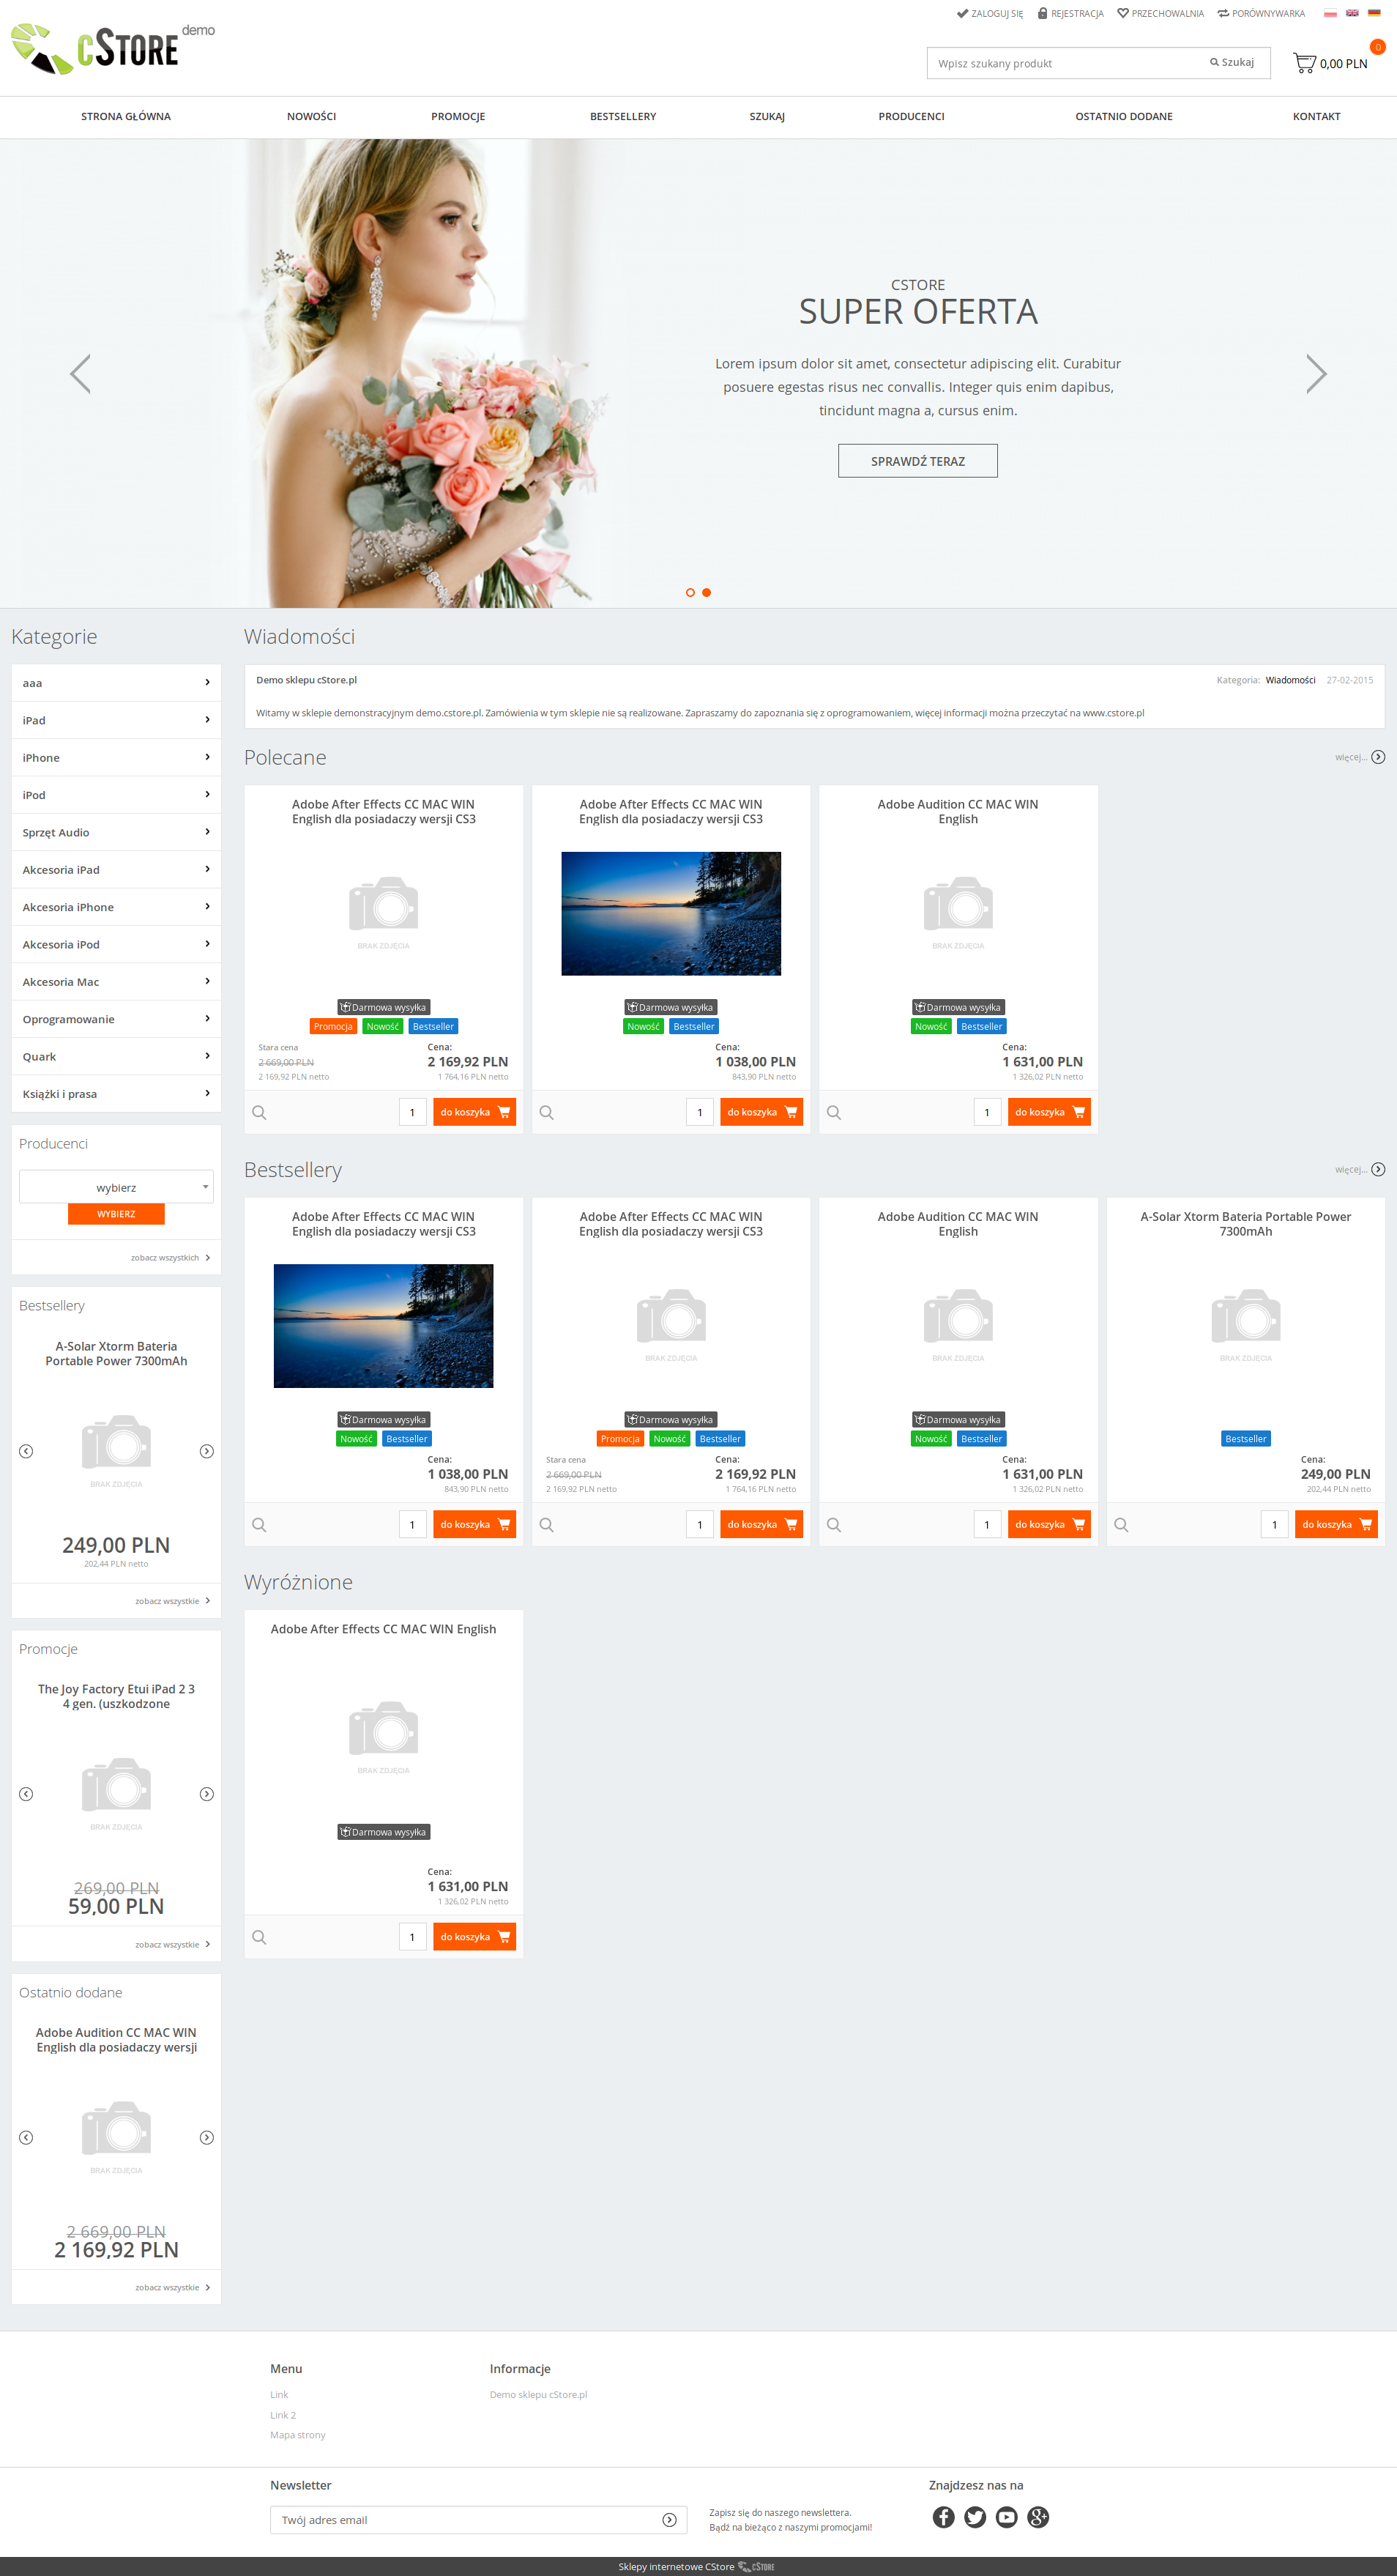This screenshot has width=1397, height=2576.
Task: Open Nowości menu item
Action: (x=312, y=117)
